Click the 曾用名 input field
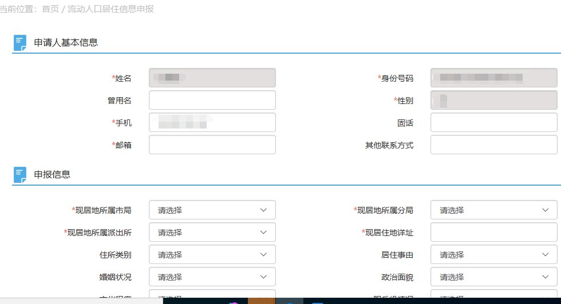This screenshot has width=561, height=304. click(212, 101)
